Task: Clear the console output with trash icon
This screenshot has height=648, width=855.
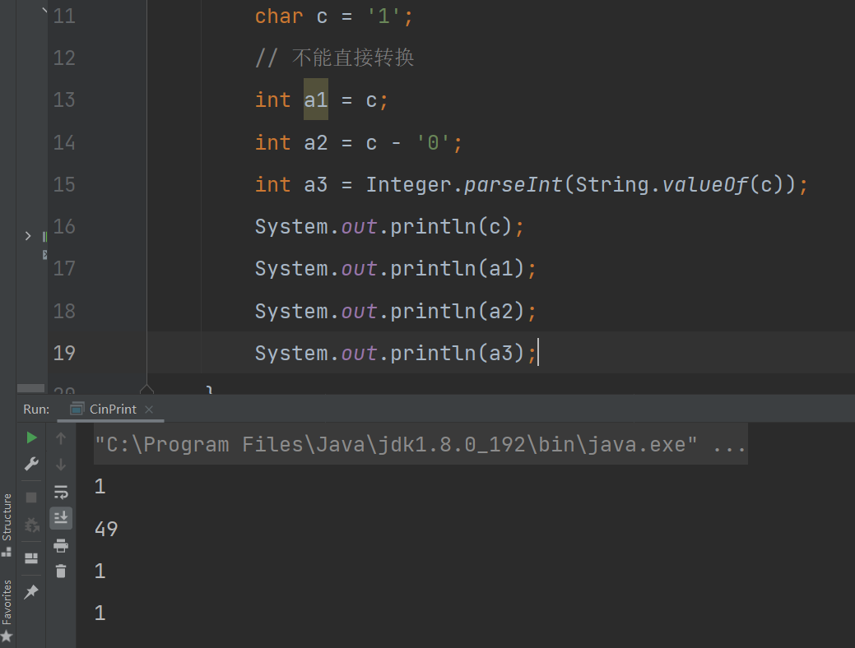Action: click(61, 570)
